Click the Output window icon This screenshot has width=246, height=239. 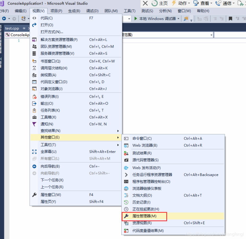point(34,103)
